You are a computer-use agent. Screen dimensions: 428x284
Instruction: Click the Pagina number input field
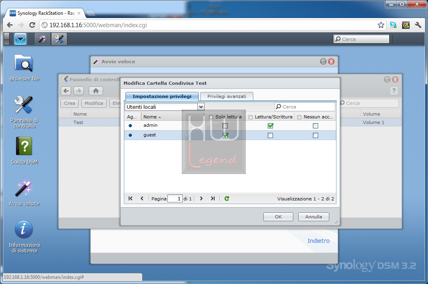coord(175,198)
